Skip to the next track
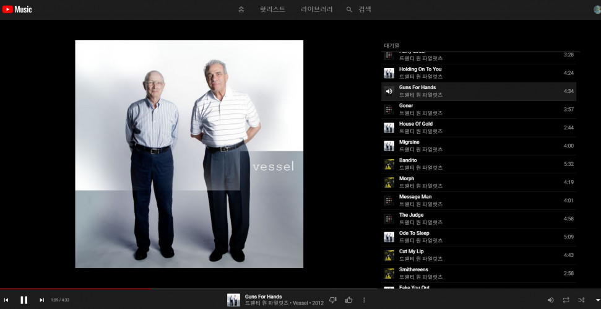 pos(41,300)
